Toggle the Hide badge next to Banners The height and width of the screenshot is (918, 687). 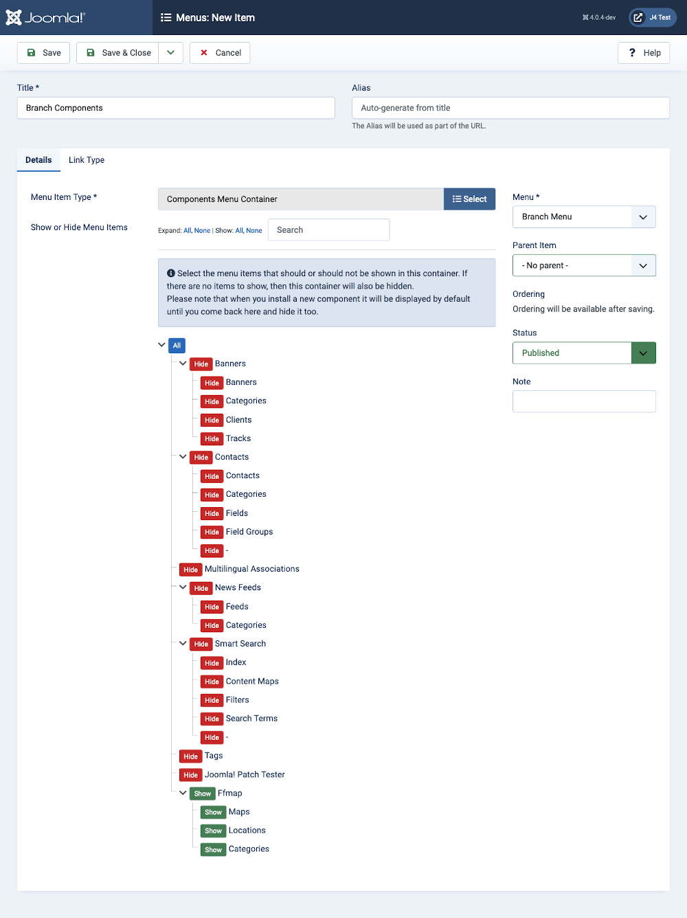(201, 363)
